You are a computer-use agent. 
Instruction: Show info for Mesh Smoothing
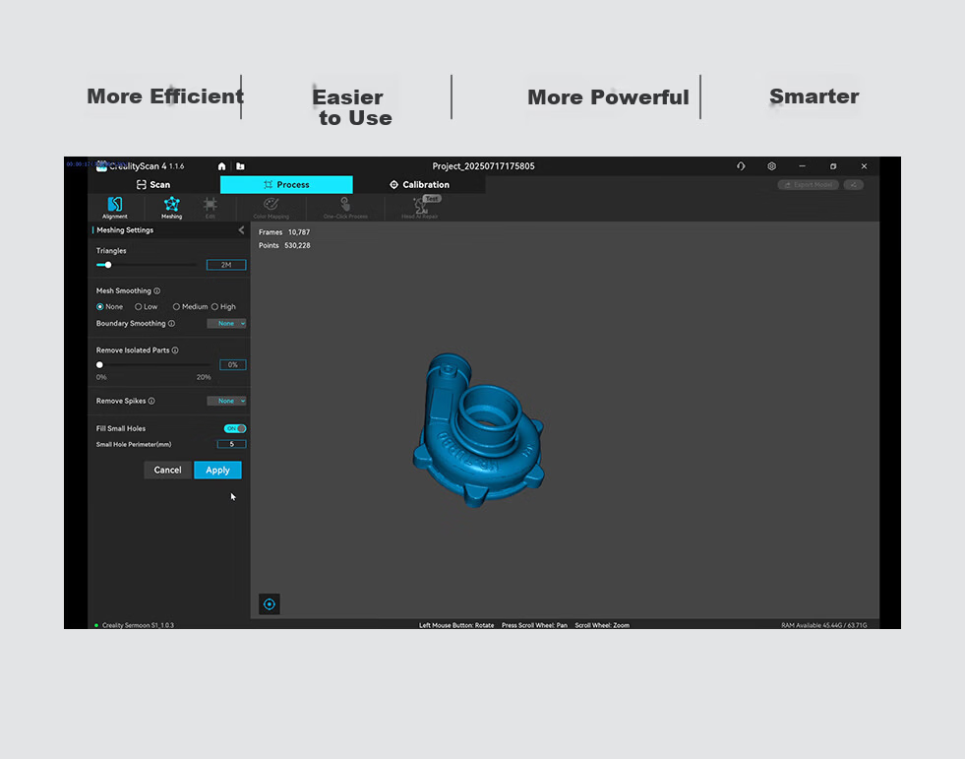click(x=157, y=290)
